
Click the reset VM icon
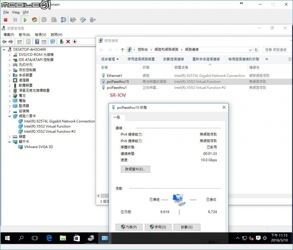34,20
